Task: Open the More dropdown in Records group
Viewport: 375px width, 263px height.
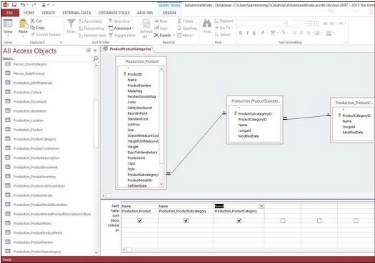Action: (x=186, y=36)
